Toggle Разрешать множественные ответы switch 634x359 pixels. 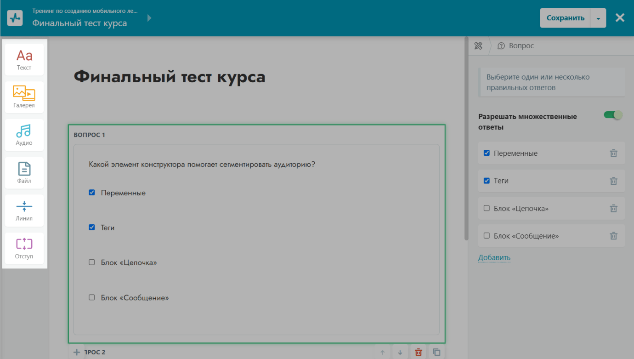point(613,115)
